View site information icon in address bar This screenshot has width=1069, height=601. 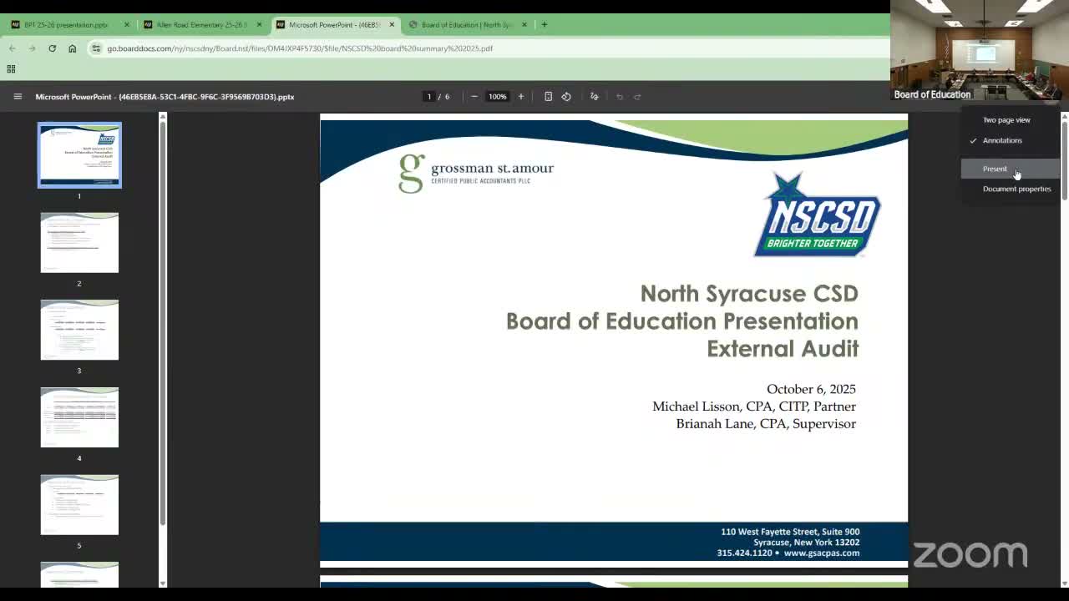[96, 48]
